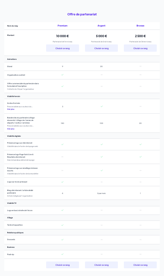The image size is (164, 276).
Task: Click Argent checkmark for Présence logo sur site internet
Action: [102, 144]
